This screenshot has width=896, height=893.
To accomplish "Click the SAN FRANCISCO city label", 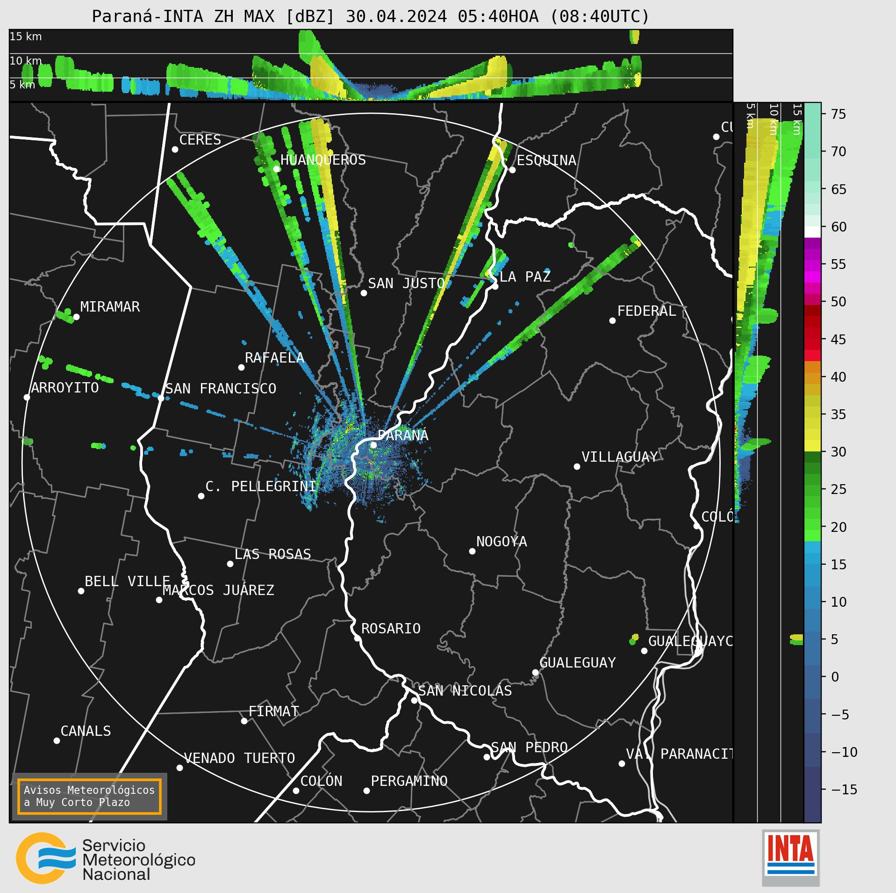I will [221, 389].
